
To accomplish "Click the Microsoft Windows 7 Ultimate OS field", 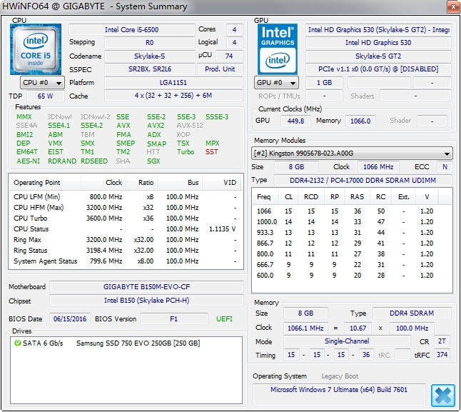I will 340,390.
